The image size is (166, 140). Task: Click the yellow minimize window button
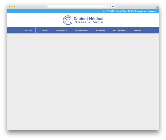pyautogui.click(x=12, y=6)
